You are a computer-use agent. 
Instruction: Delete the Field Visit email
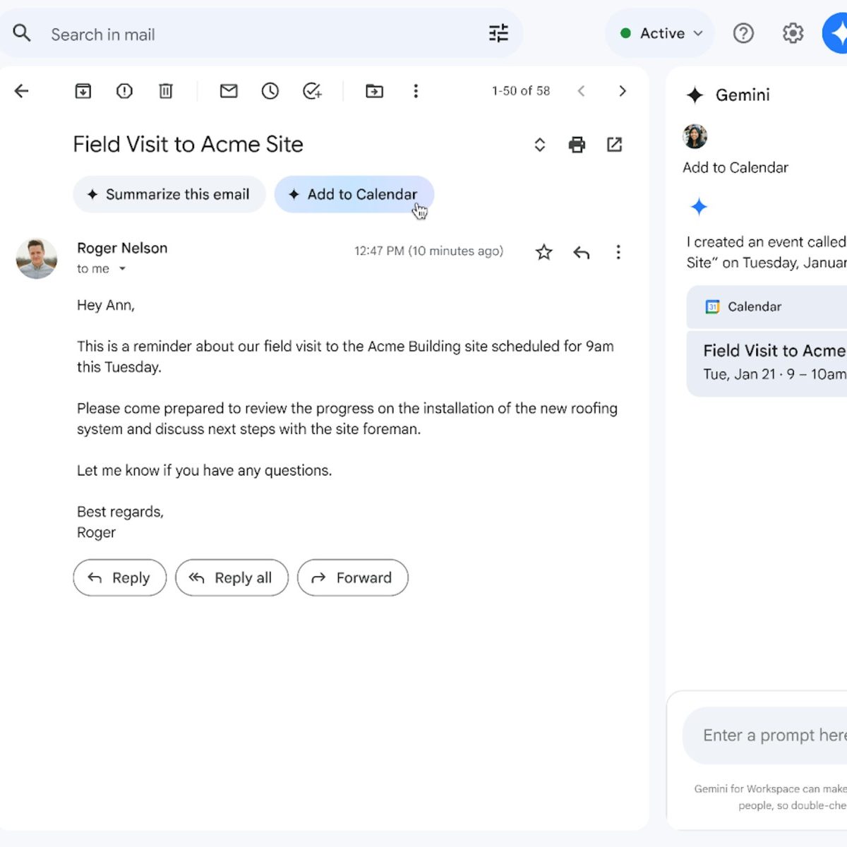coord(166,91)
